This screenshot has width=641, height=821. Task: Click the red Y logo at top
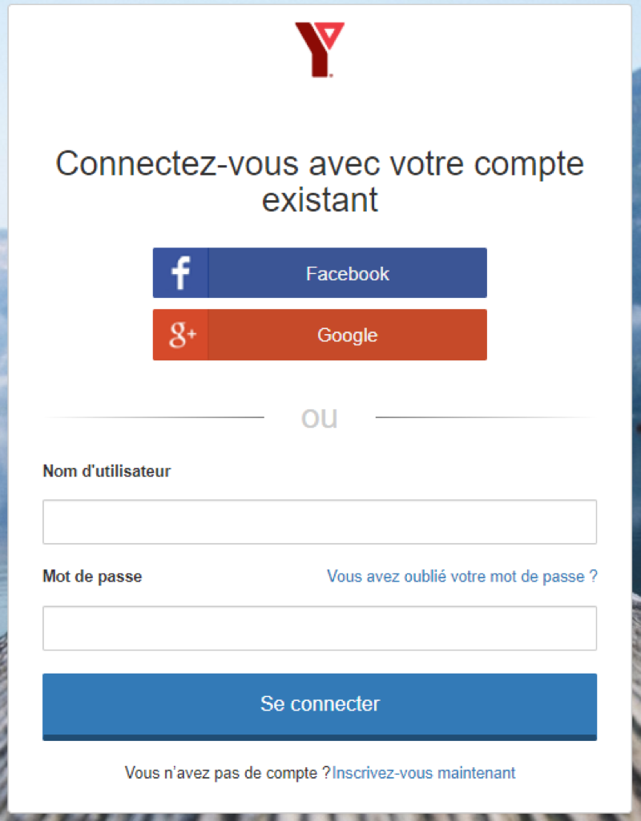(320, 50)
